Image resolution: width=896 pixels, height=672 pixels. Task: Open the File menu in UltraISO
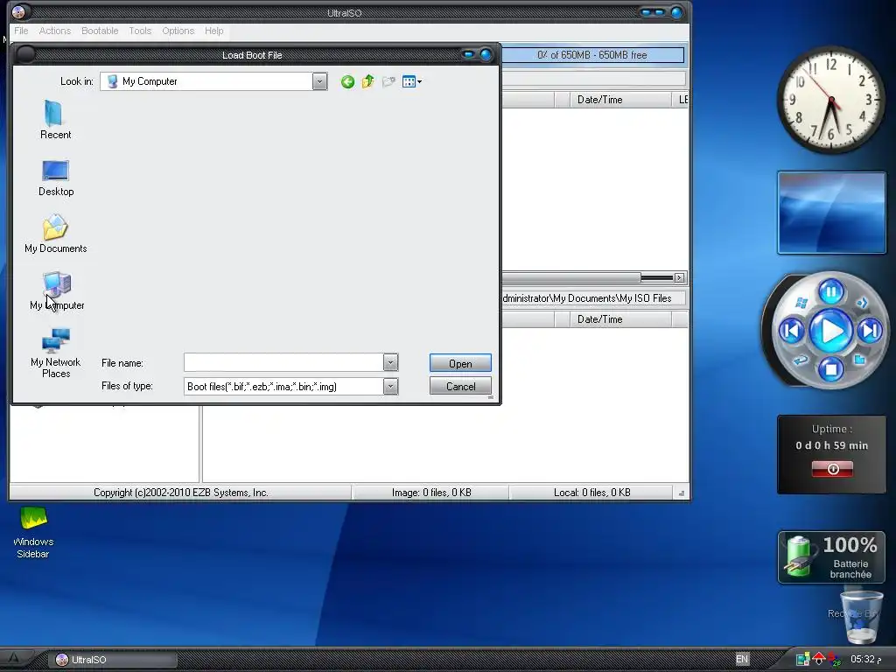[21, 31]
